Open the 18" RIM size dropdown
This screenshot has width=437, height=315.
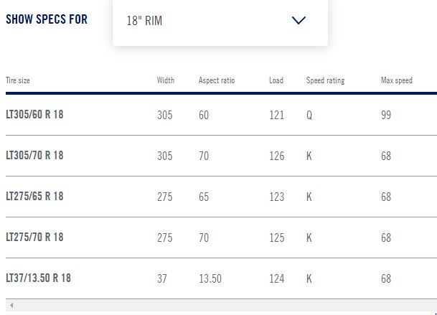220,22
